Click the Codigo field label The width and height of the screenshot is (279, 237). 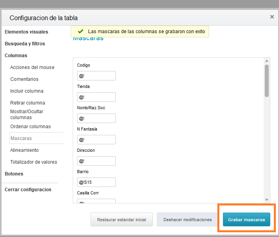coord(83,65)
